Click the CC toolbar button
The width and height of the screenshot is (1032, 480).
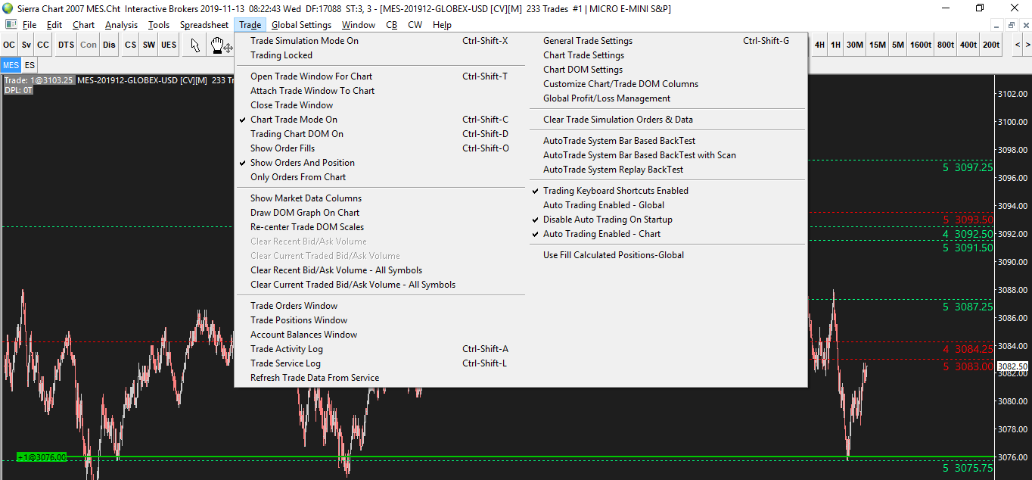pos(43,45)
